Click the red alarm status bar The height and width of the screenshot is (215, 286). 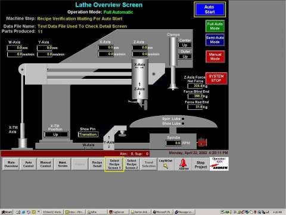click(x=75, y=153)
